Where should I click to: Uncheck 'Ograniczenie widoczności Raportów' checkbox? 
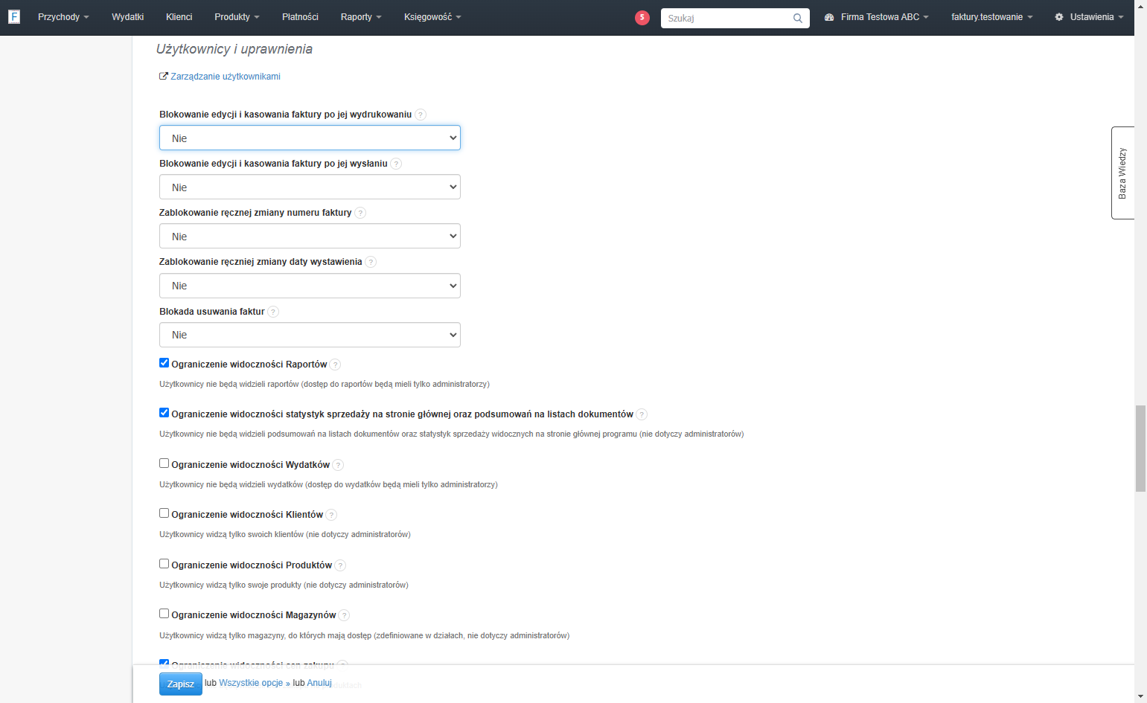pos(164,363)
